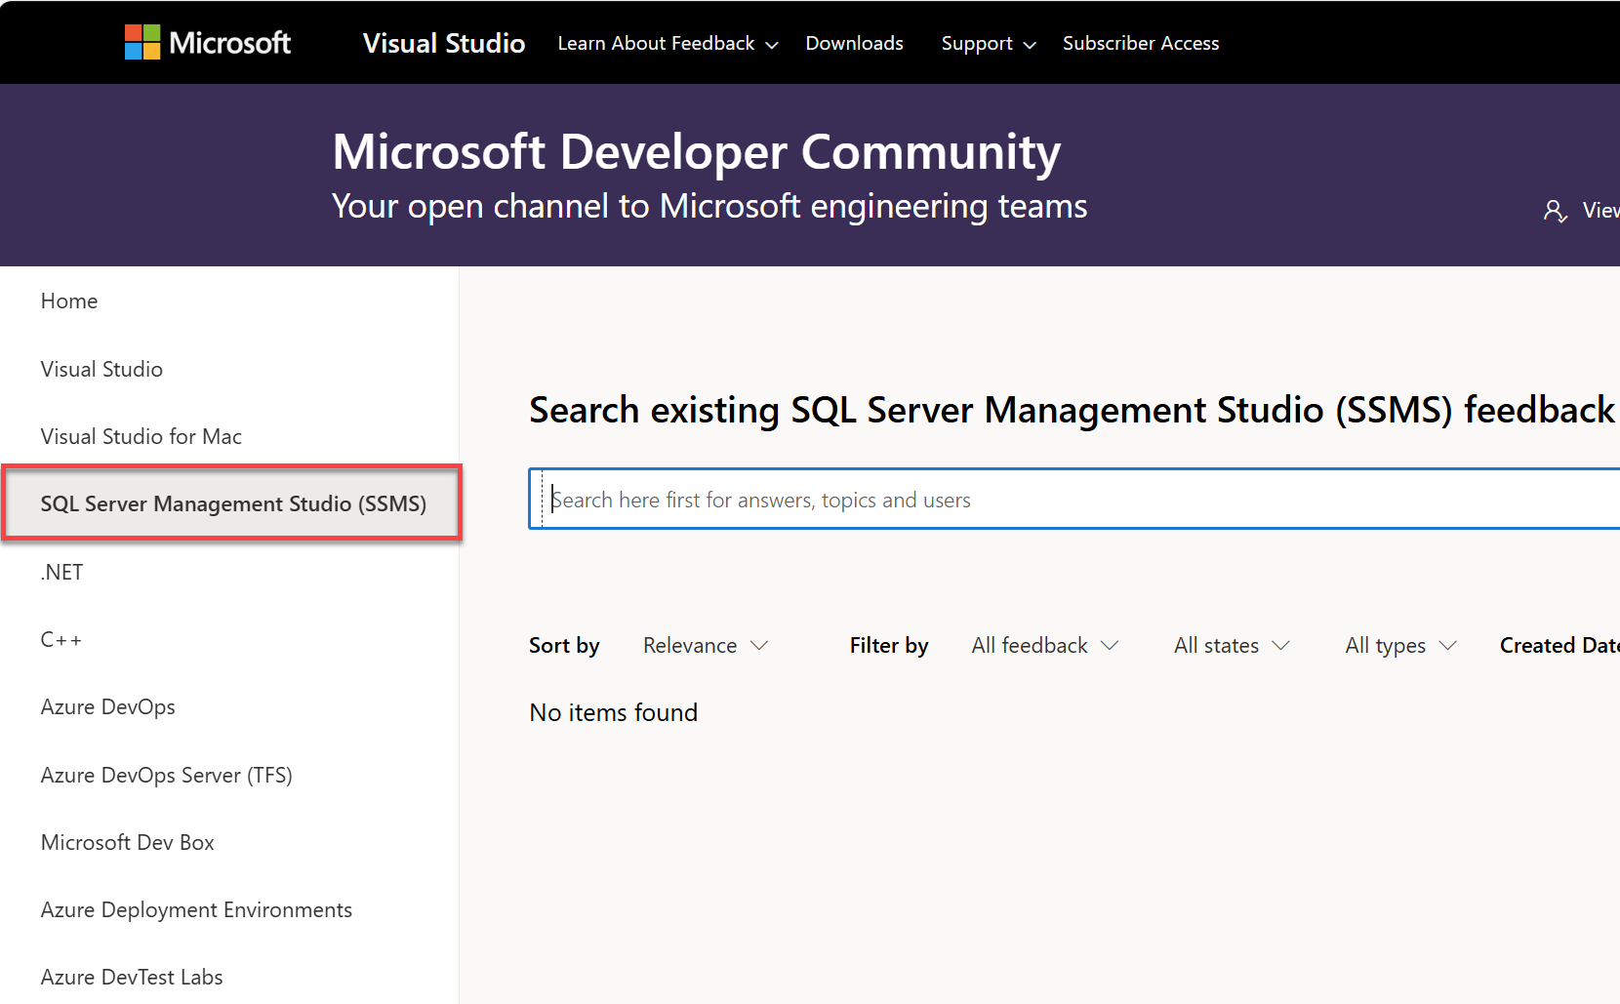Screen dimensions: 1620x1004
Task: Select SQL Server Management Studio (SSMS)
Action: click(233, 504)
